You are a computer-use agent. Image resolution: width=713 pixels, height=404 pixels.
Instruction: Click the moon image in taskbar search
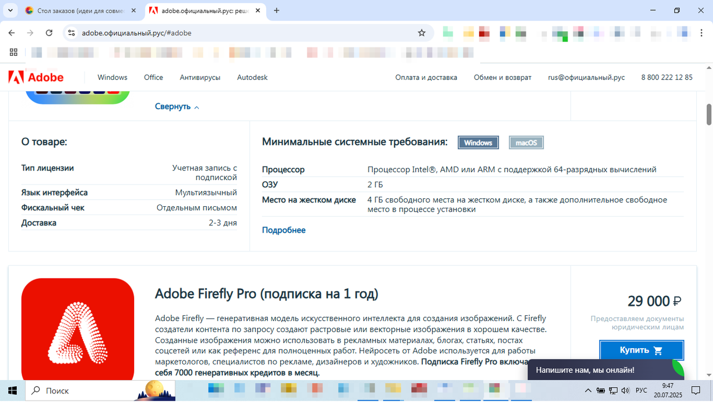tap(154, 391)
